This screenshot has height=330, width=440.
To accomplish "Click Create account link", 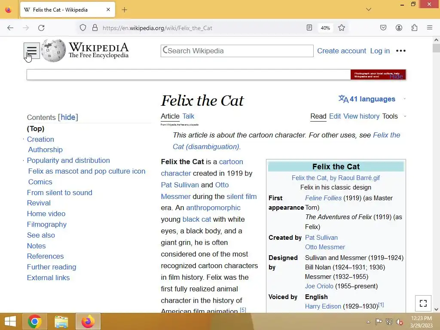I will pos(342,51).
